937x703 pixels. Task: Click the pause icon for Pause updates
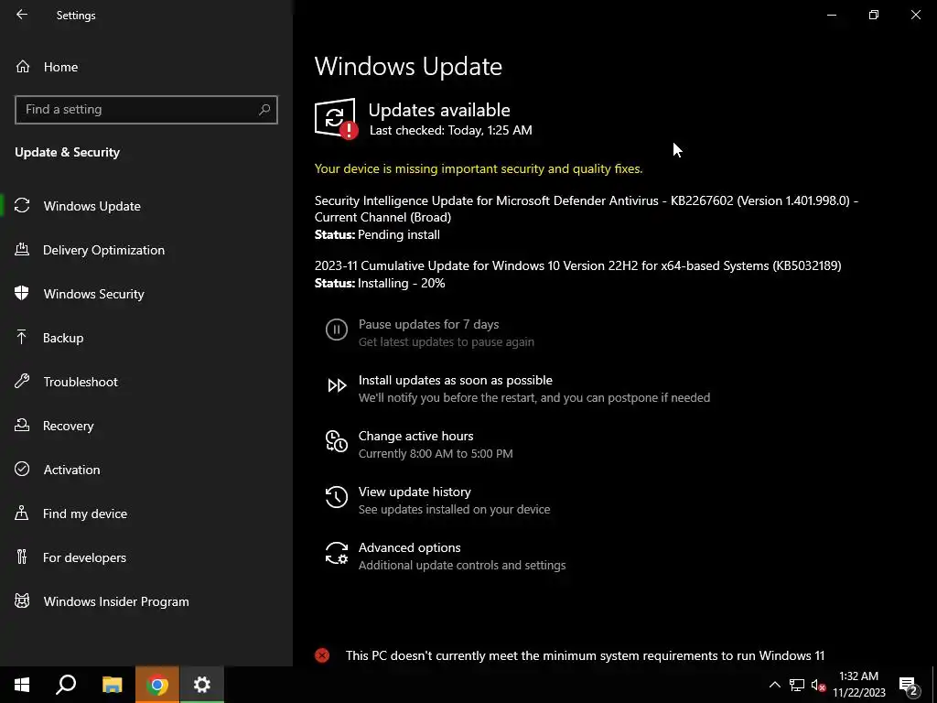click(x=337, y=330)
